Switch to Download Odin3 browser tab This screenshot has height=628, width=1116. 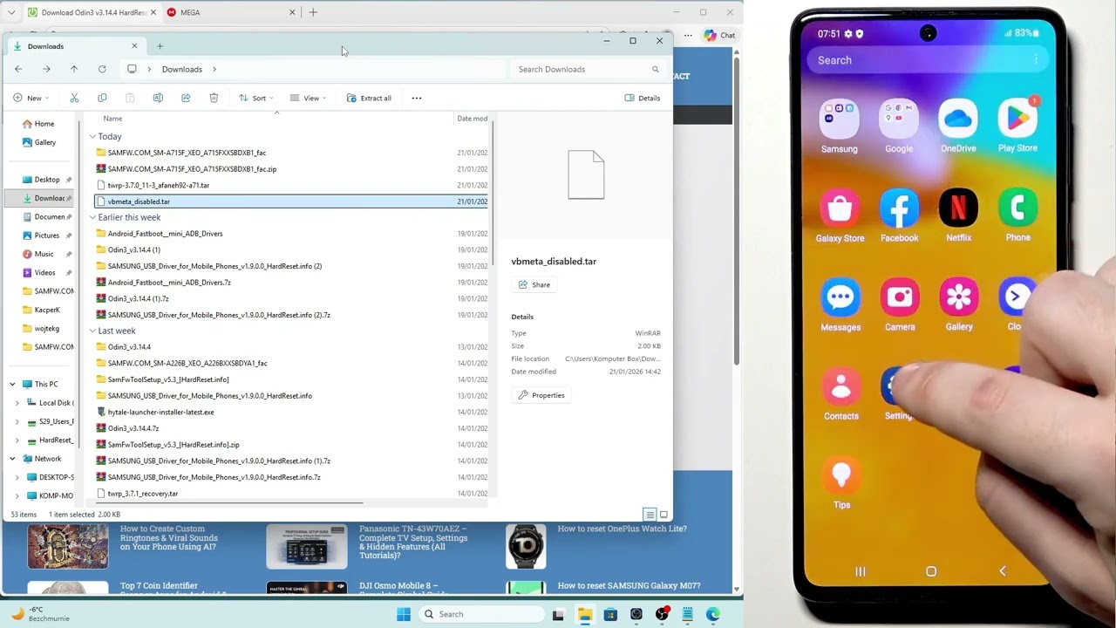(92, 12)
